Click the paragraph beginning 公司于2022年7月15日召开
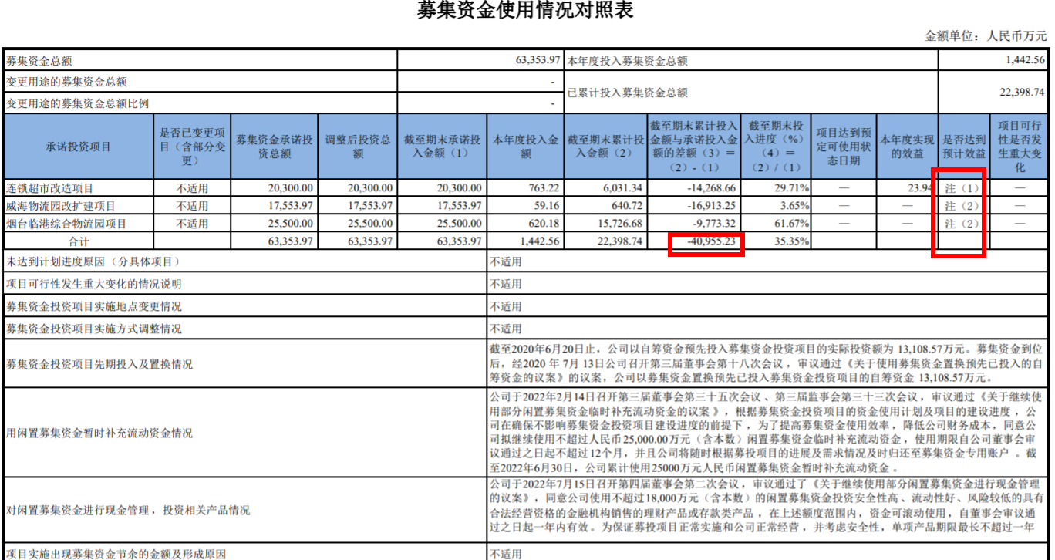This screenshot has height=560, width=1055. 767,504
